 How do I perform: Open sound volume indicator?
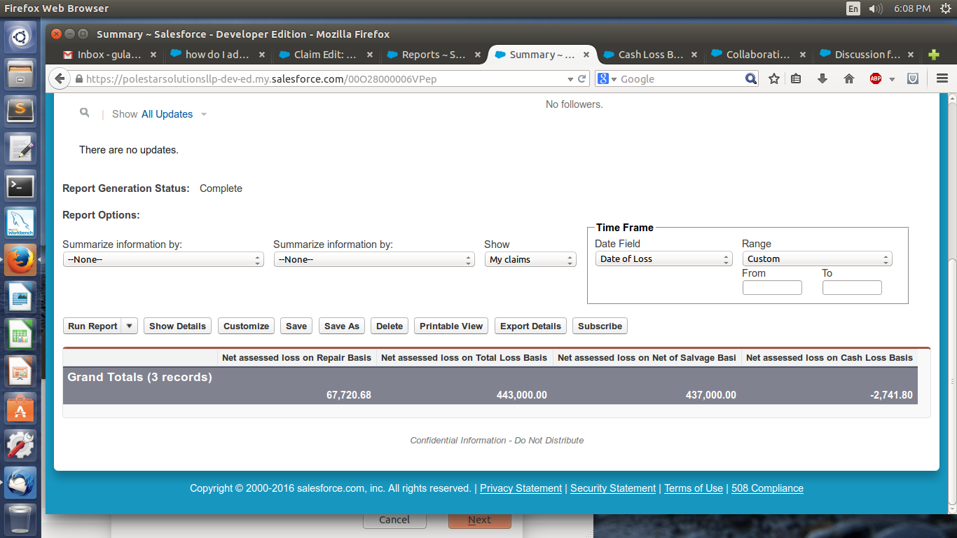click(x=876, y=8)
